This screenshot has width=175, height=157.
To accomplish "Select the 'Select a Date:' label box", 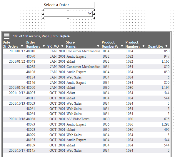I will tap(69, 5).
